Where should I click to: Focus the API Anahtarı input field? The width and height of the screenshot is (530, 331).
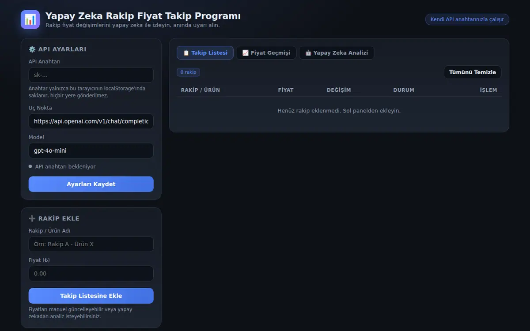(x=91, y=75)
